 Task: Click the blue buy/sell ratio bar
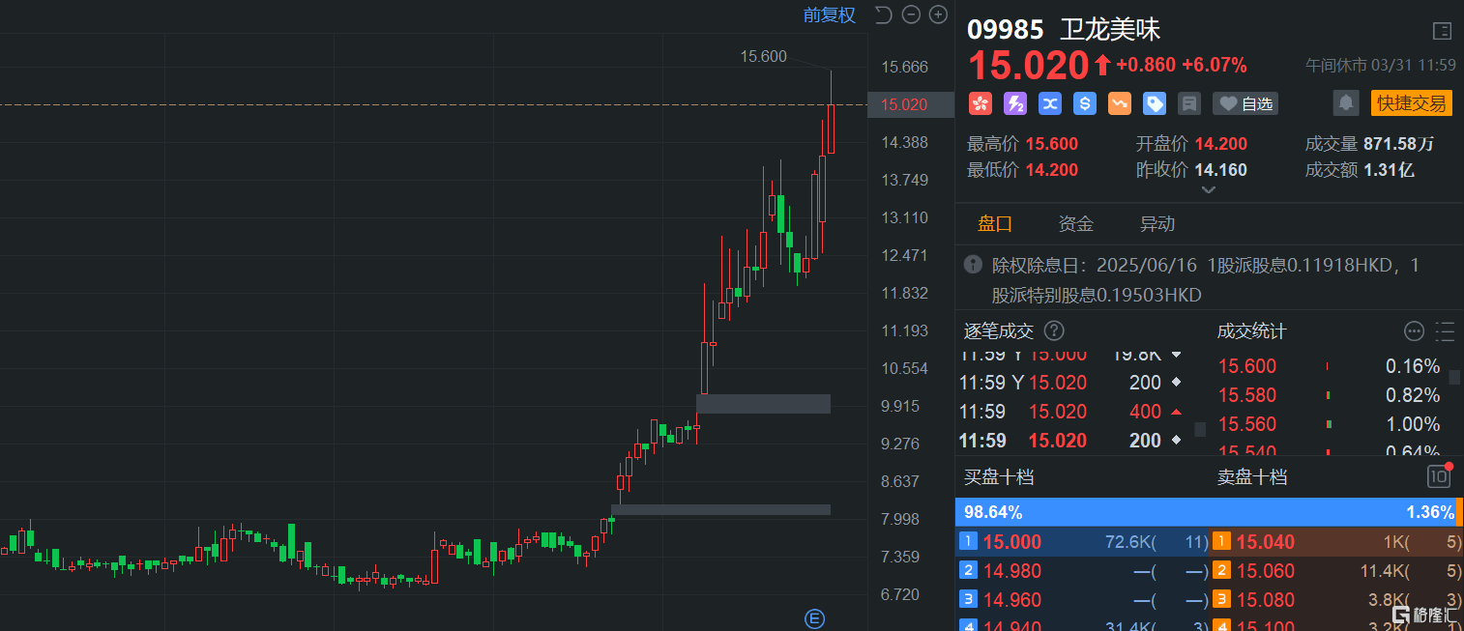coord(1160,512)
